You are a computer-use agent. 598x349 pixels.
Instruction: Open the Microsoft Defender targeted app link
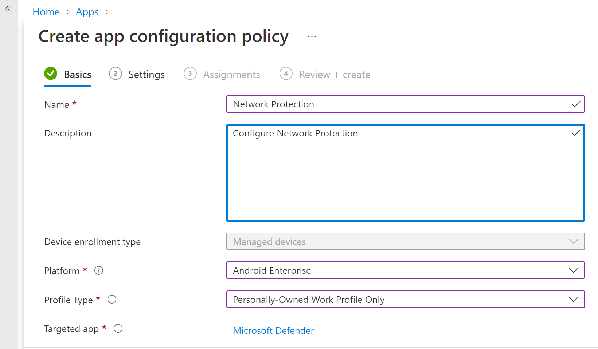(x=273, y=330)
